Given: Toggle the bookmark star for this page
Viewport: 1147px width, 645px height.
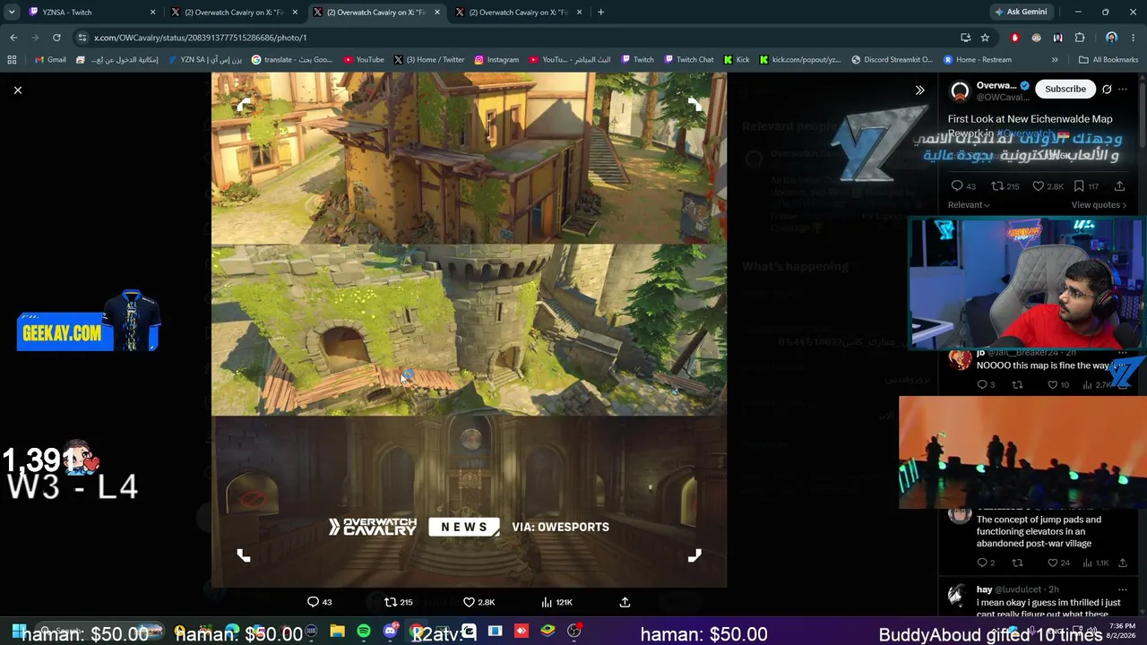Looking at the screenshot, I should coord(985,38).
